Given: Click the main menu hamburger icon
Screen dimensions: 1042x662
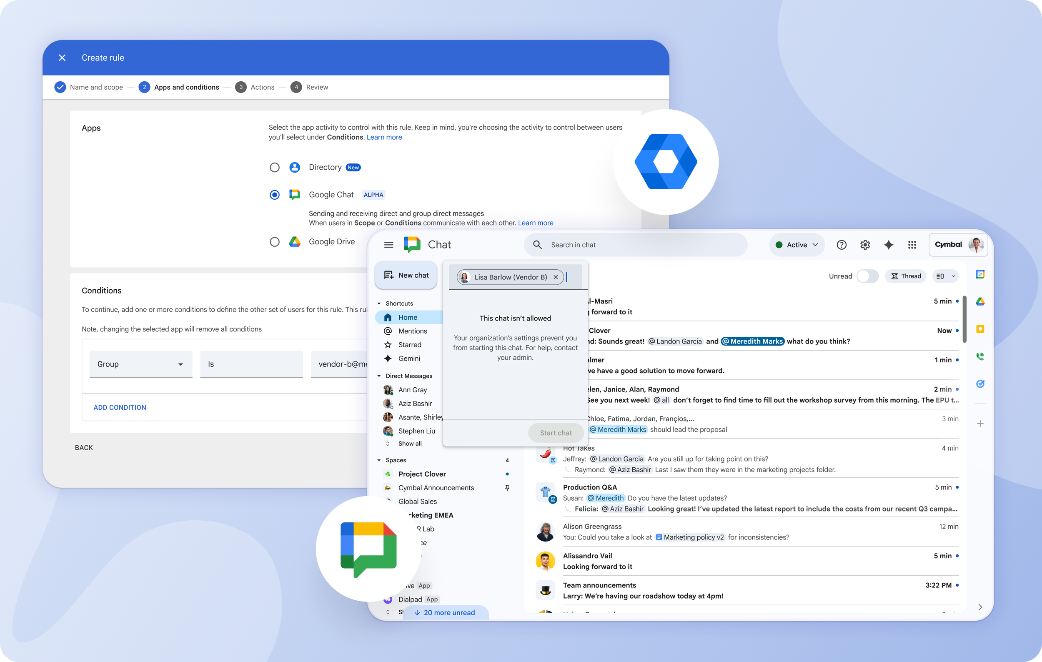Looking at the screenshot, I should pyautogui.click(x=388, y=245).
